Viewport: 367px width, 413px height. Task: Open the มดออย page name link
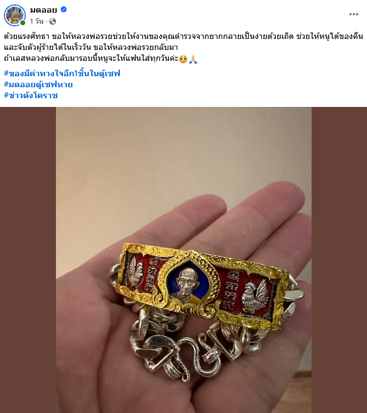point(43,10)
